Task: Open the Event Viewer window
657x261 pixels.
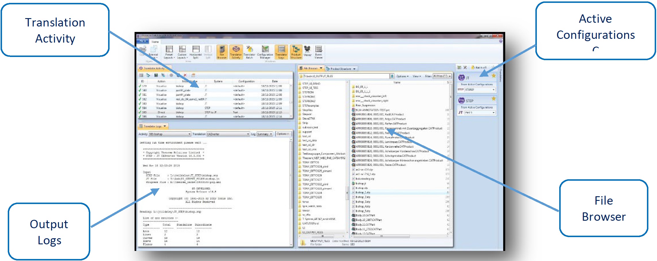Action: pyautogui.click(x=318, y=52)
